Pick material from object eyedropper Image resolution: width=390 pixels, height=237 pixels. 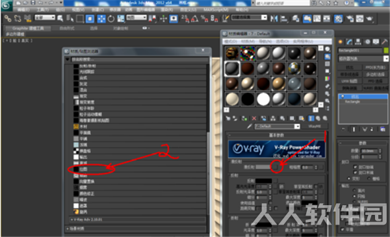[x=249, y=127]
